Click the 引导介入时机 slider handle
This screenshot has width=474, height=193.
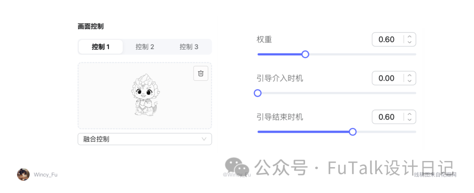[x=258, y=93]
